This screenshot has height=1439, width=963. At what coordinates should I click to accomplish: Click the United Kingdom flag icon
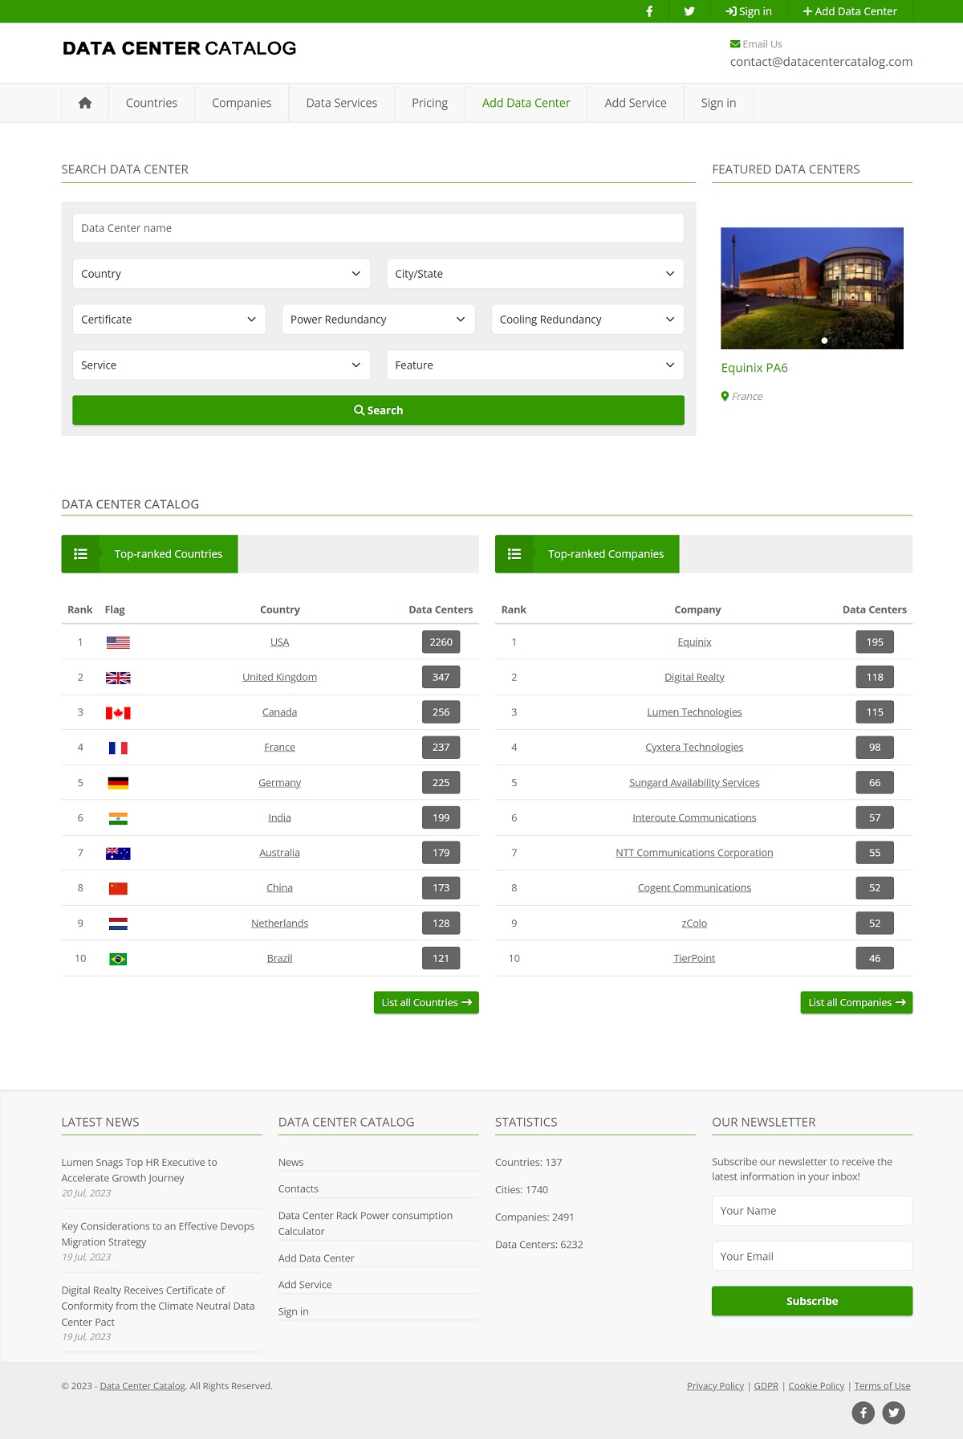(118, 678)
